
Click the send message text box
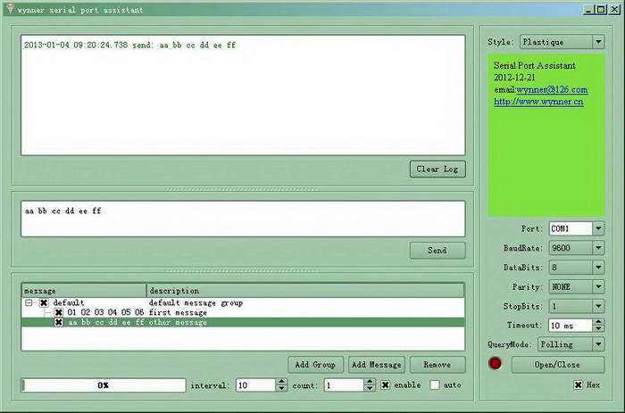[x=243, y=219]
